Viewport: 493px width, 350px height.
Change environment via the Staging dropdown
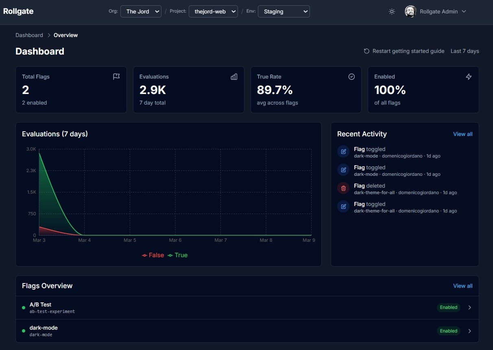pos(284,11)
